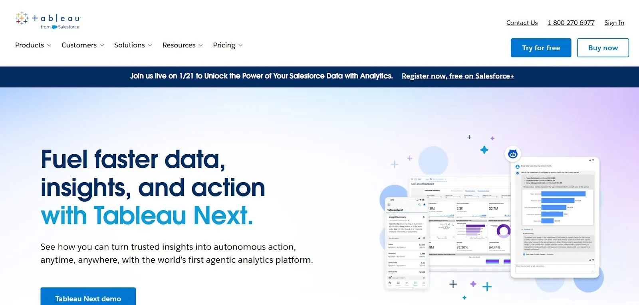Image resolution: width=639 pixels, height=305 pixels.
Task: Click the 'See how you can turn trusted insights' paragraph
Action: tap(177, 253)
